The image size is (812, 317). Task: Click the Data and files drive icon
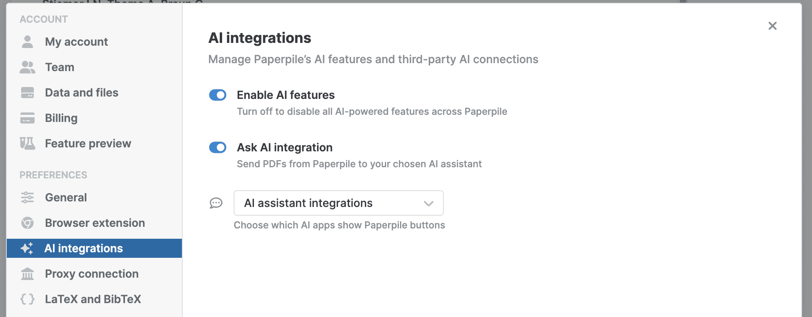(x=27, y=93)
